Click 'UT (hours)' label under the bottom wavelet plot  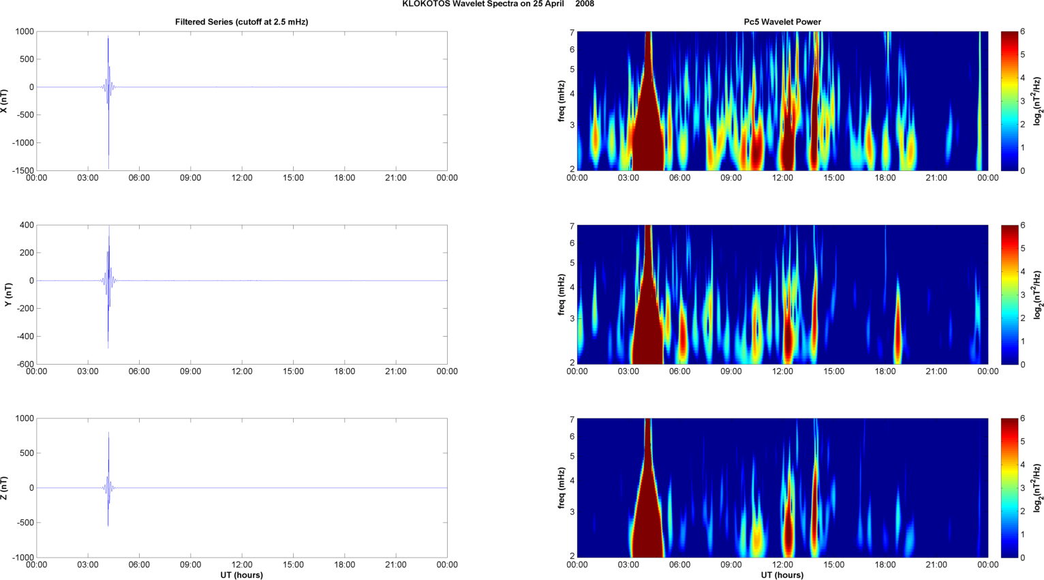point(782,575)
